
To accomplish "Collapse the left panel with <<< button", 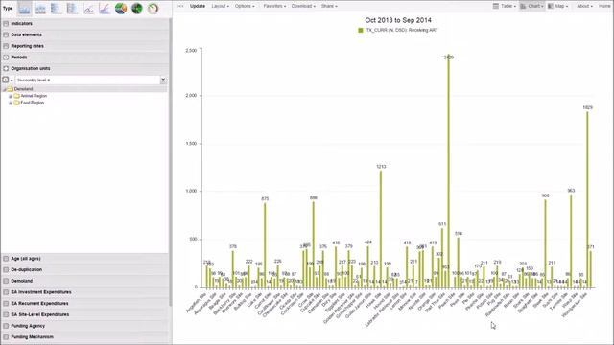I will (x=179, y=6).
